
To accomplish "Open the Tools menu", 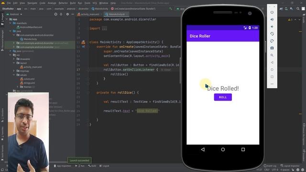I will pos(87,3).
